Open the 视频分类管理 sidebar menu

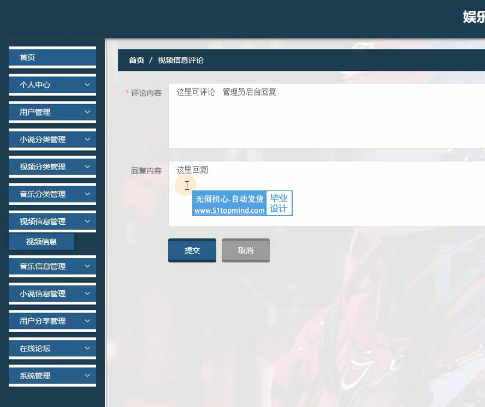pos(52,167)
